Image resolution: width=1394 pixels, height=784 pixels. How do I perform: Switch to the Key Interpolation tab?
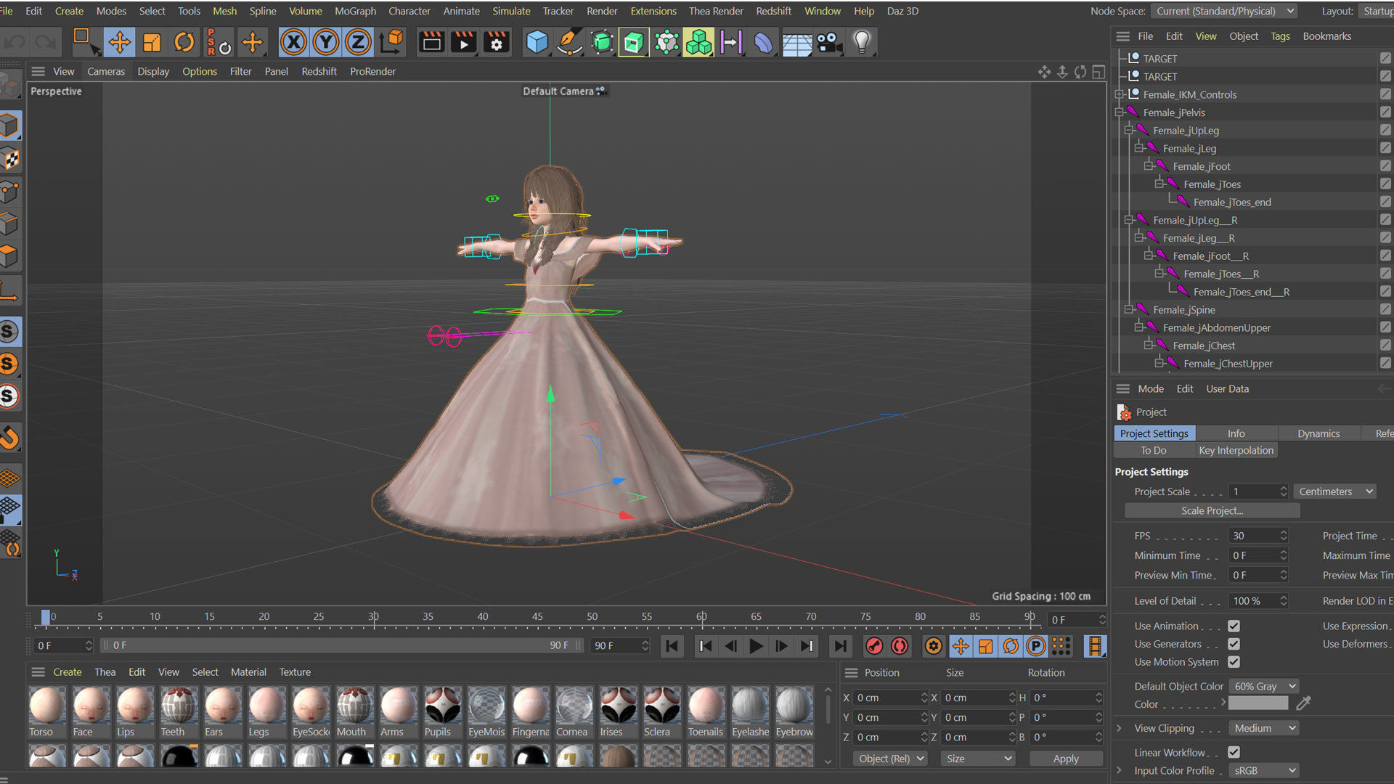1236,450
